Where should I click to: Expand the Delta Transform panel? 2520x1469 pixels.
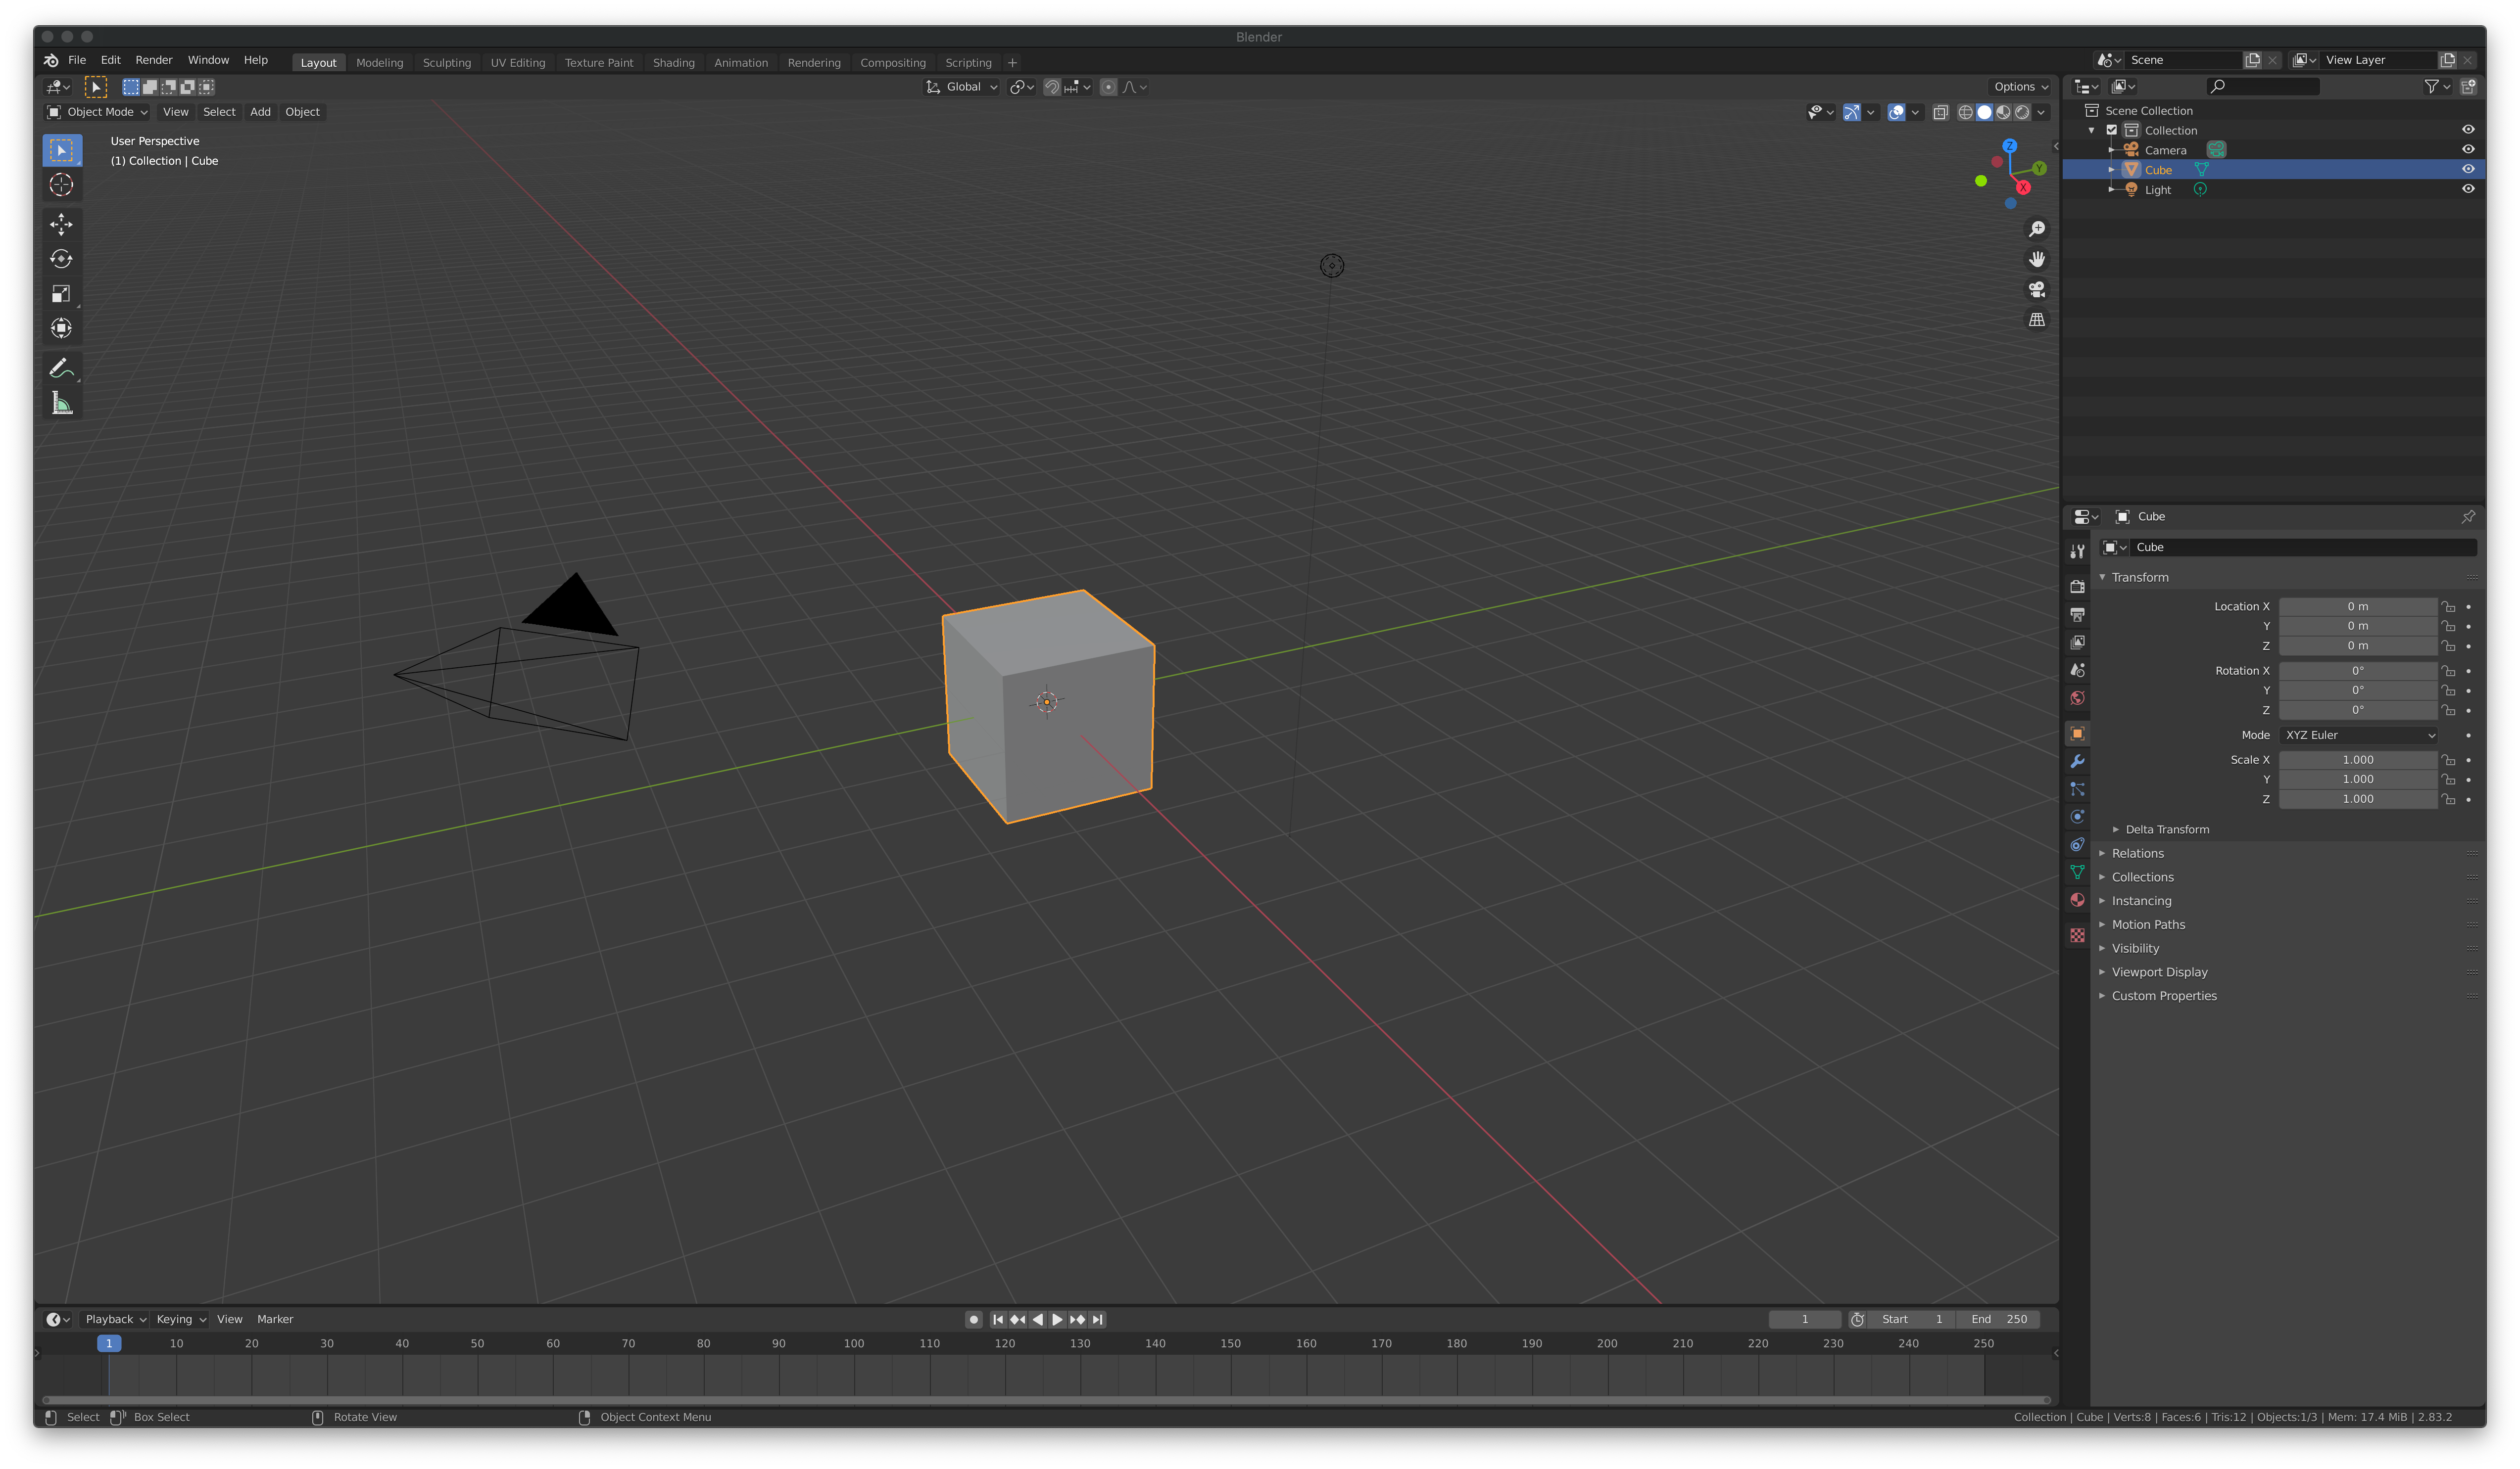click(2166, 829)
